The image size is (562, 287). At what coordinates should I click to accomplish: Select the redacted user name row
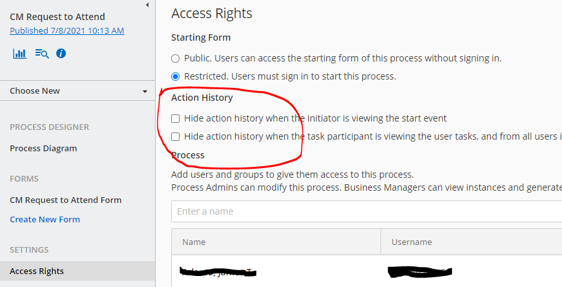click(x=367, y=271)
